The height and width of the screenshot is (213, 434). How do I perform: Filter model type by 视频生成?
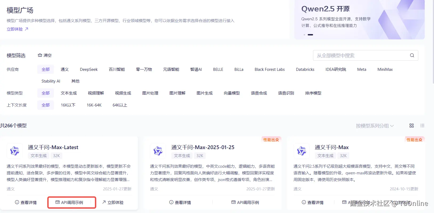coord(123,93)
